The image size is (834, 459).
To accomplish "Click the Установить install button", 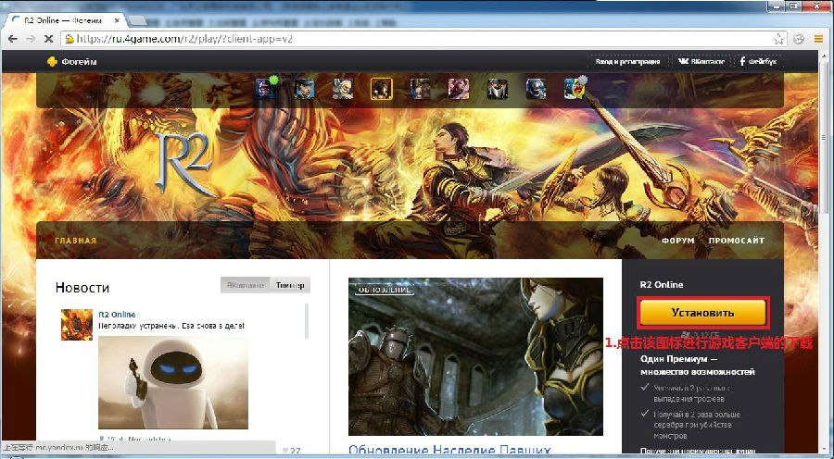I will [702, 313].
